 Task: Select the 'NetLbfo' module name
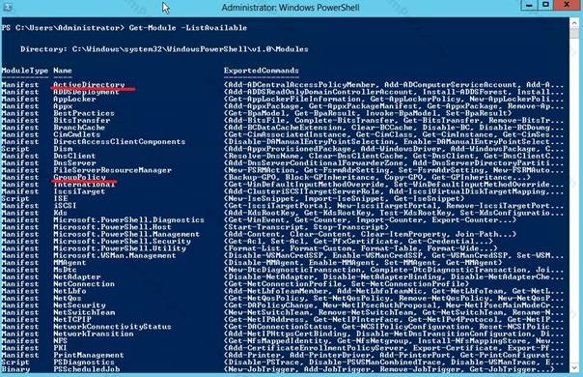pyautogui.click(x=69, y=291)
